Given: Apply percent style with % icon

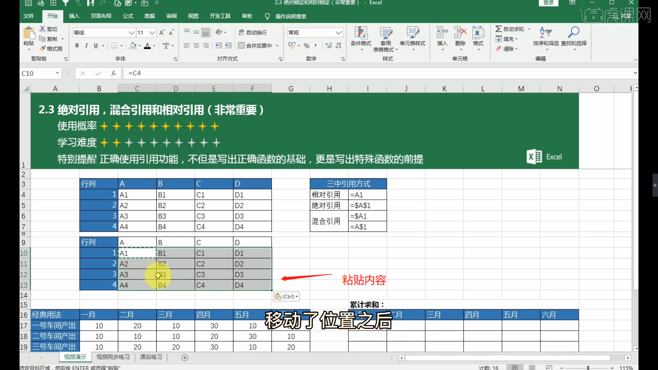Looking at the screenshot, I should click(307, 45).
